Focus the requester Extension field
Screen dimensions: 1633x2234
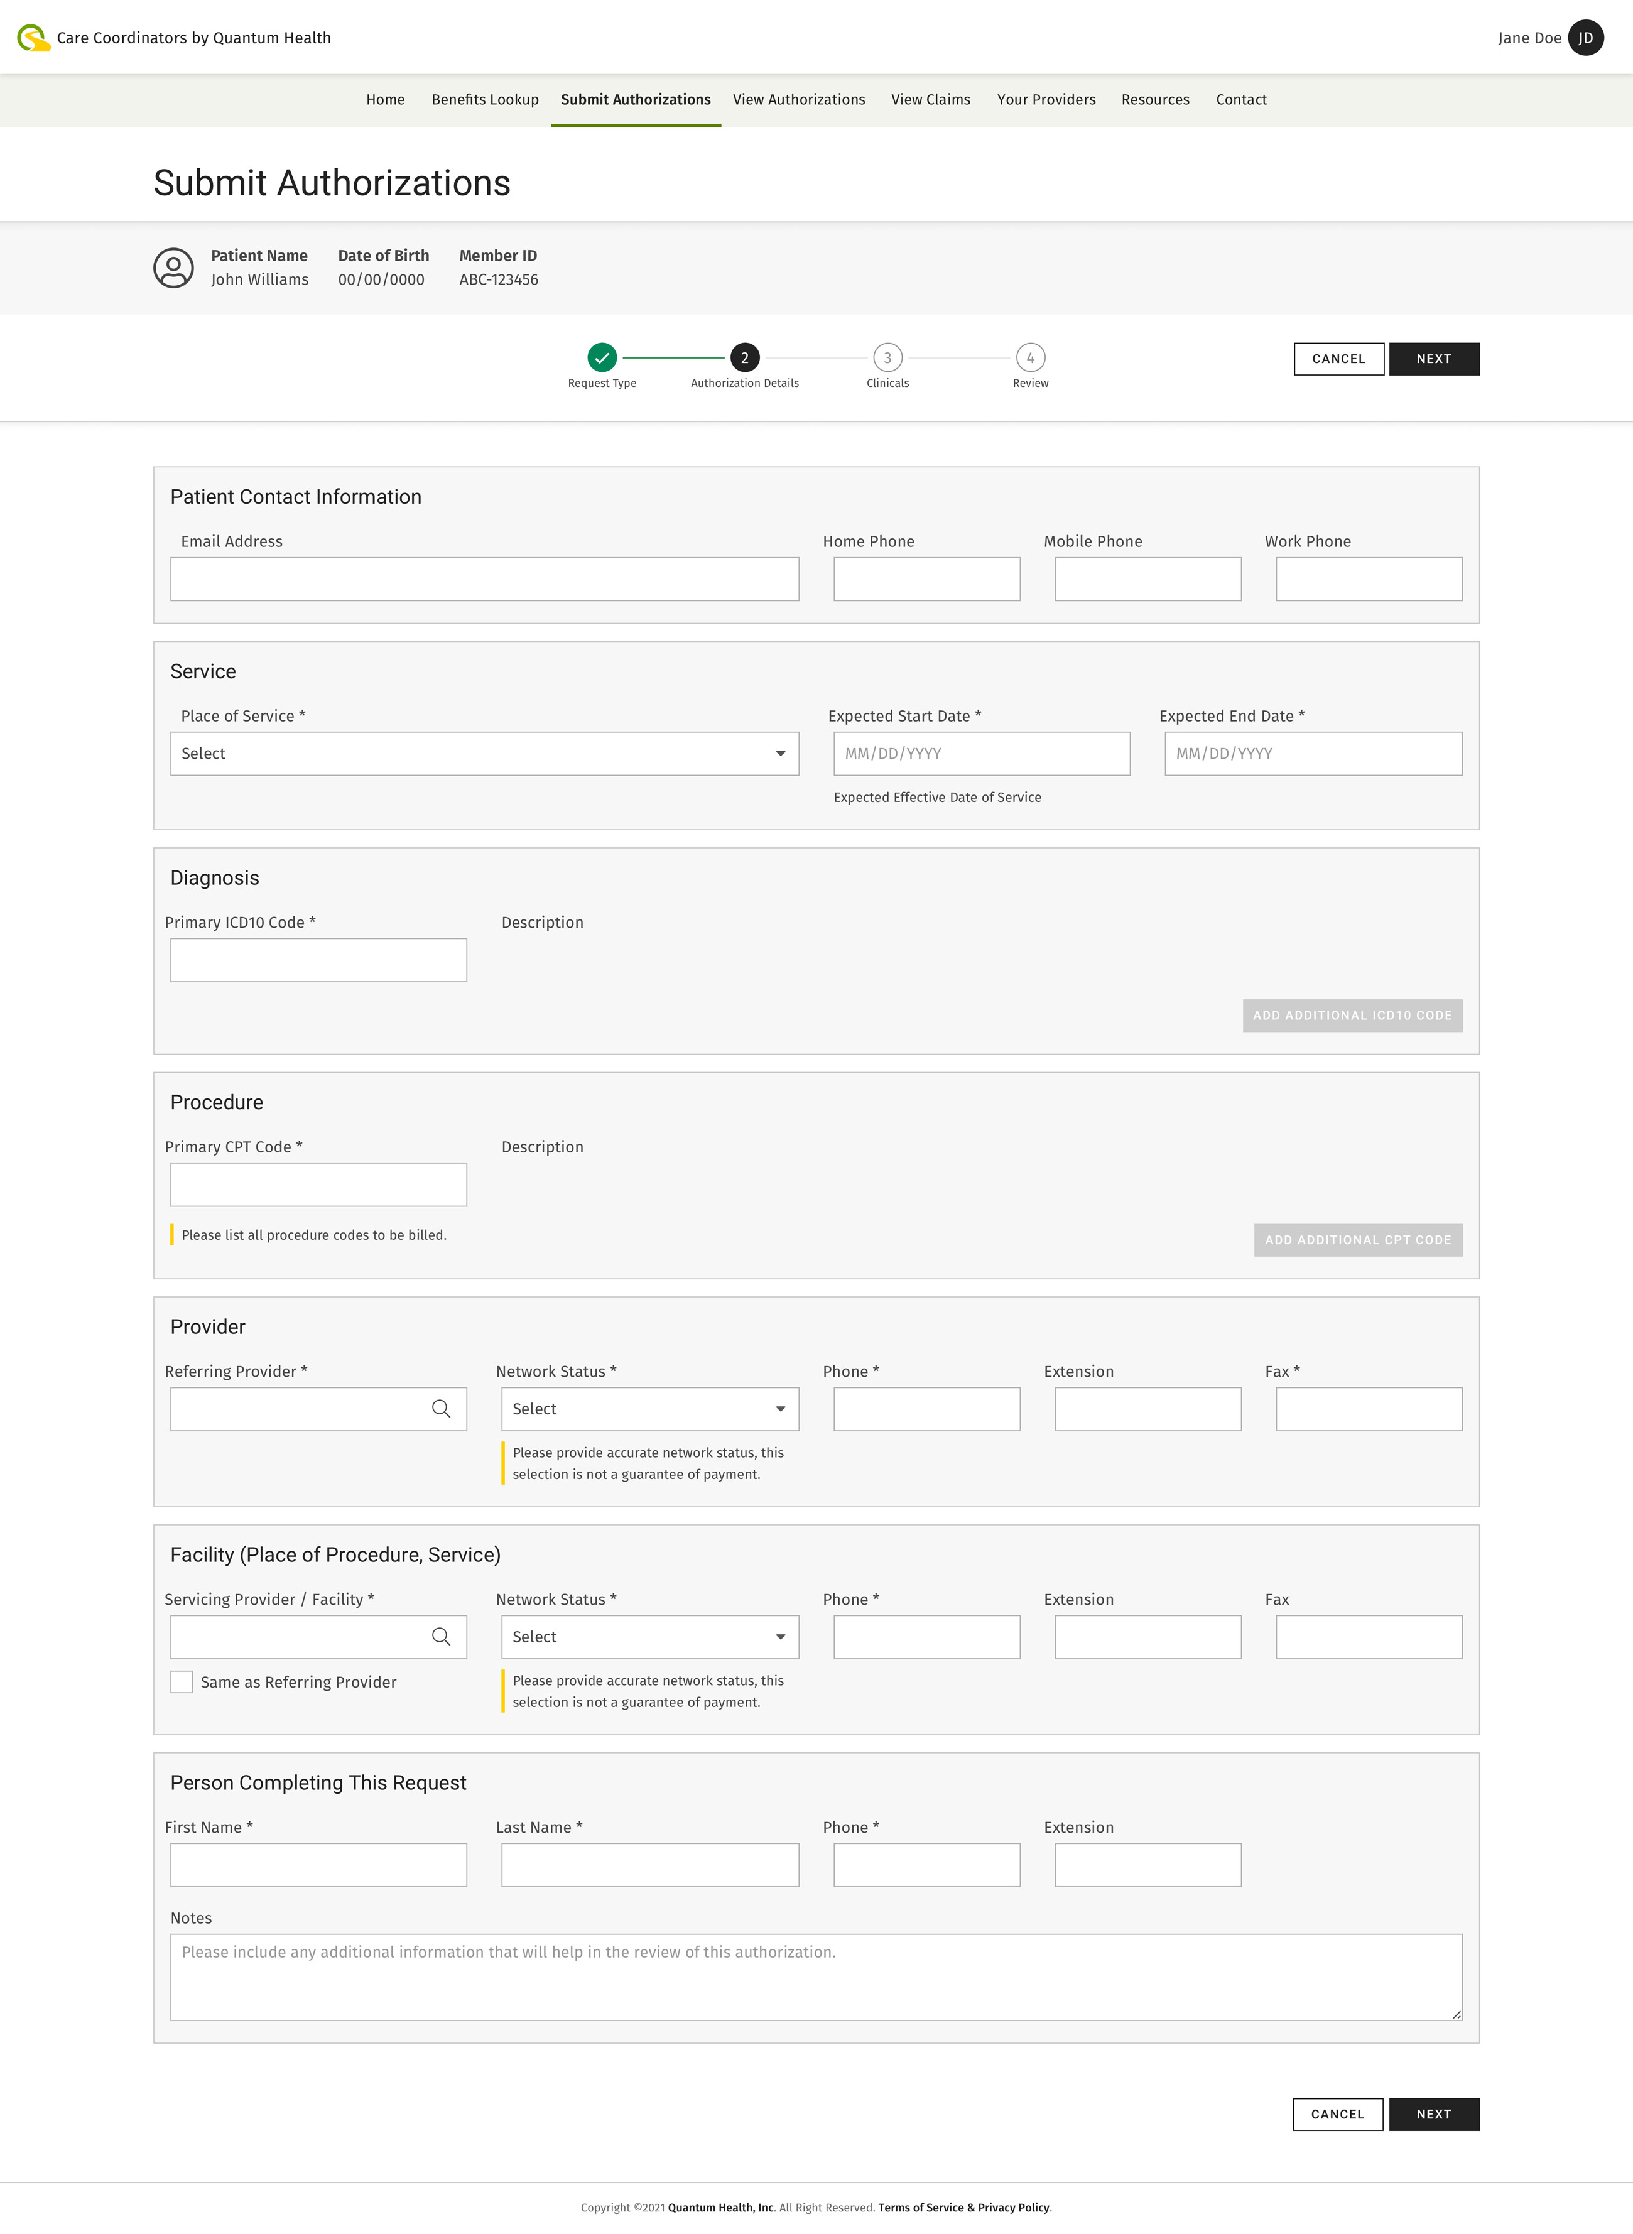click(x=1147, y=1865)
